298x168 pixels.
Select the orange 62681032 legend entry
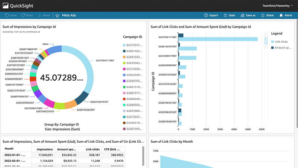[x=125, y=57]
